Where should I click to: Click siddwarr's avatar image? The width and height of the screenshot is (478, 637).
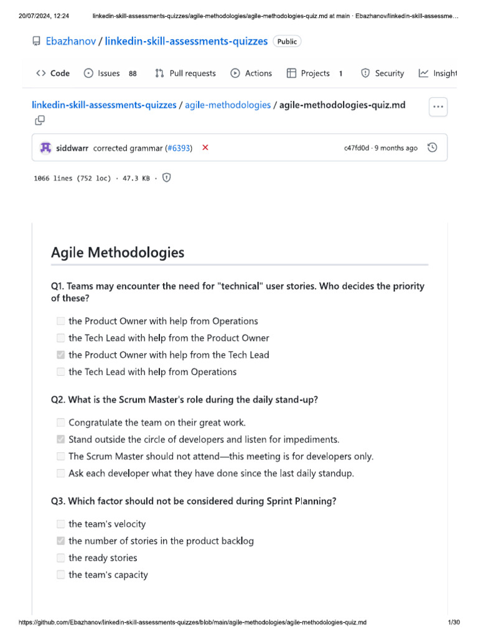(45, 148)
